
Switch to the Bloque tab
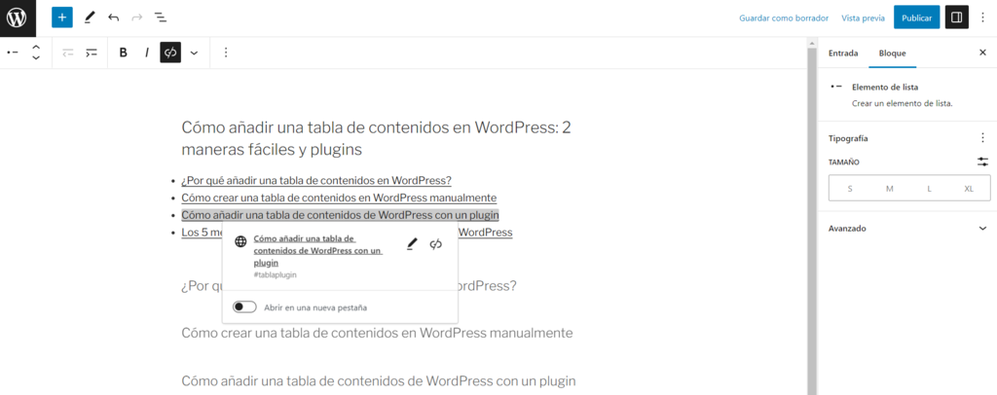coord(892,54)
